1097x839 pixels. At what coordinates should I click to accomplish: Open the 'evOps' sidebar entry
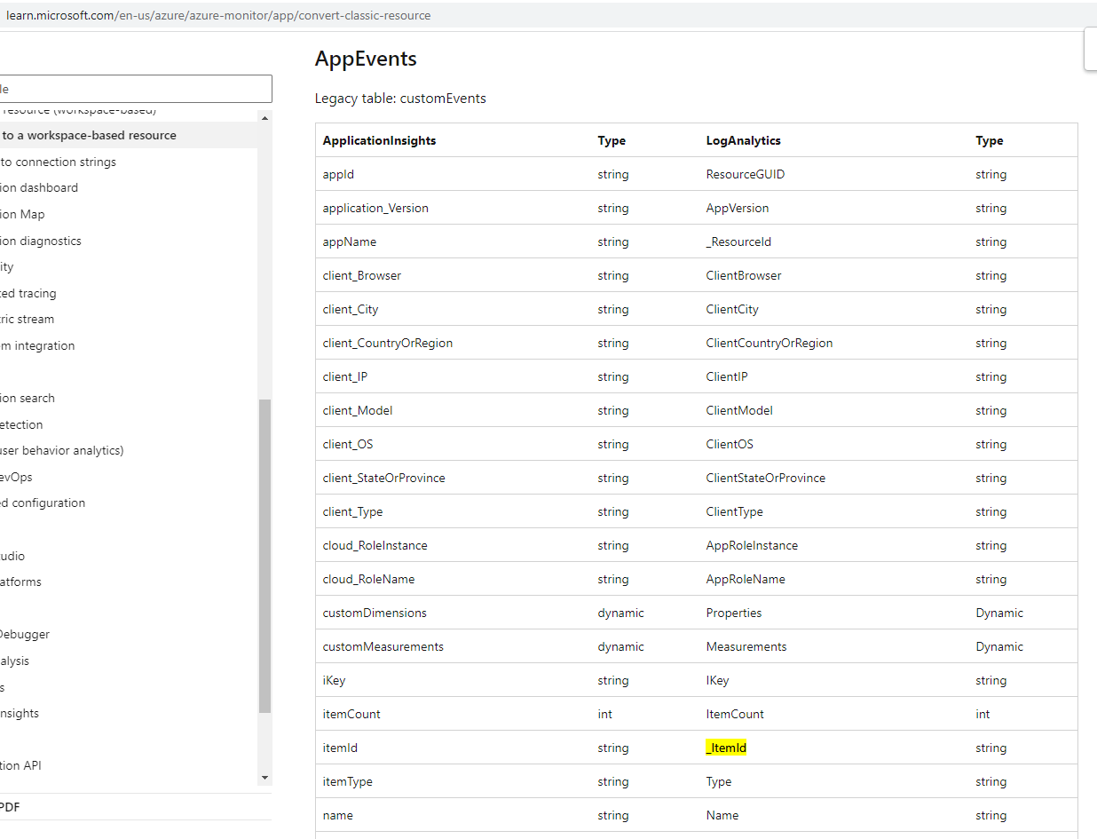16,477
